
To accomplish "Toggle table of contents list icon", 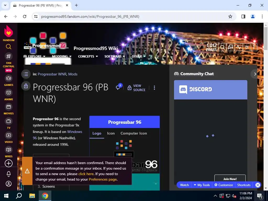I will 26,74.
